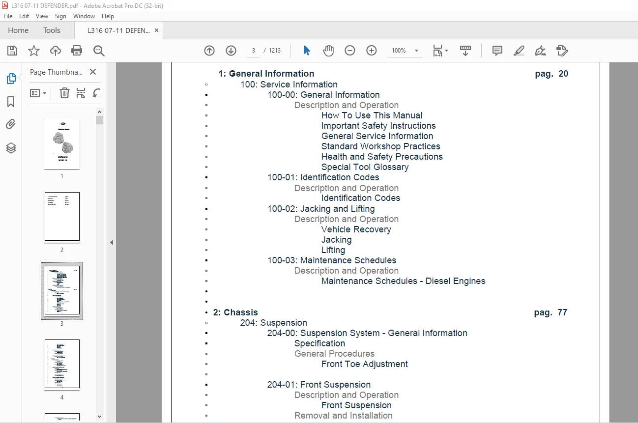The width and height of the screenshot is (638, 423).
Task: Click 'Maintenance Schedules - Diesel Engines' entry
Action: coord(403,281)
